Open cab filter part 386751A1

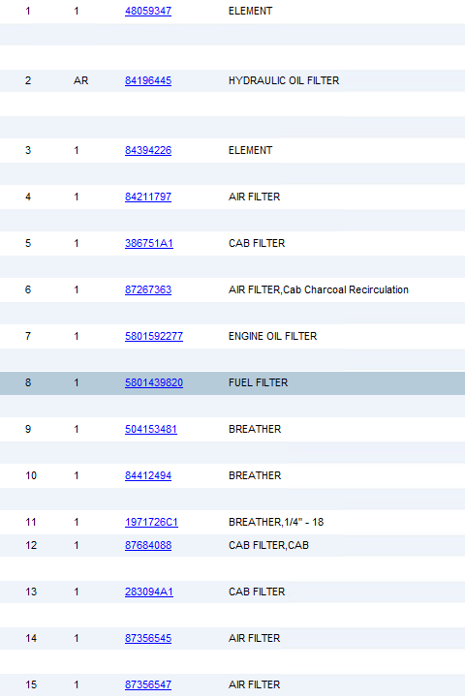[x=149, y=244]
